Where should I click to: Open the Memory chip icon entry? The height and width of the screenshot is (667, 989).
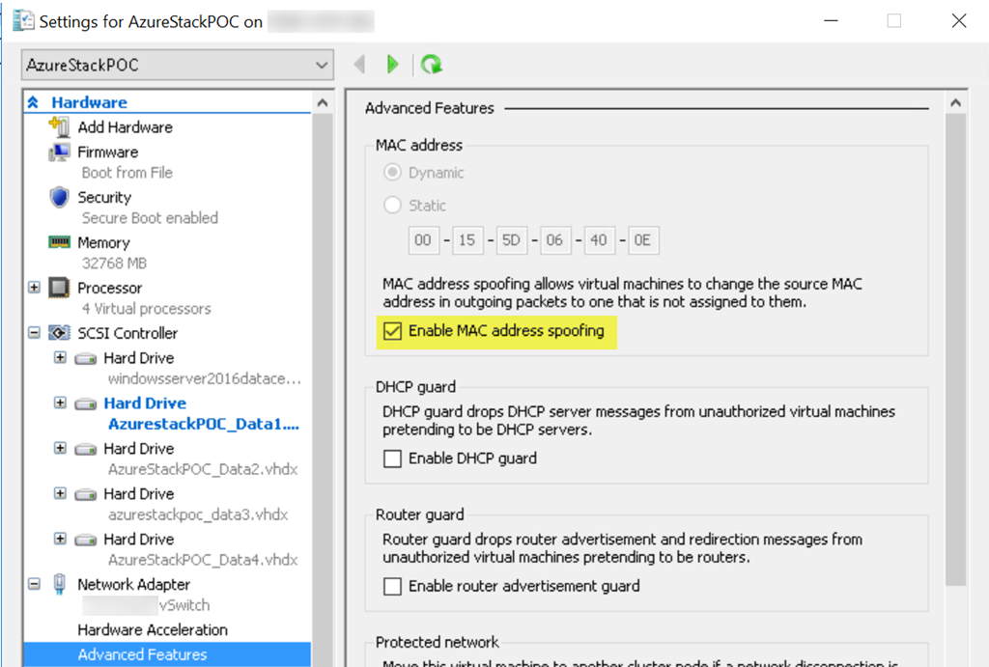pyautogui.click(x=59, y=242)
